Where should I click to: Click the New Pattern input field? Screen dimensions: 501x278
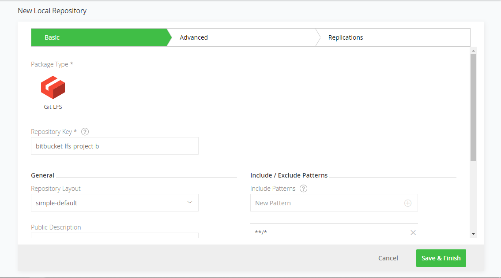pos(334,203)
